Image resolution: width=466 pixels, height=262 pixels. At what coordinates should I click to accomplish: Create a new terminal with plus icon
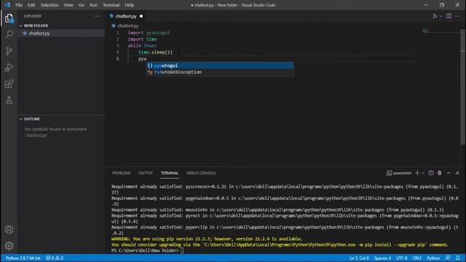coord(417,173)
